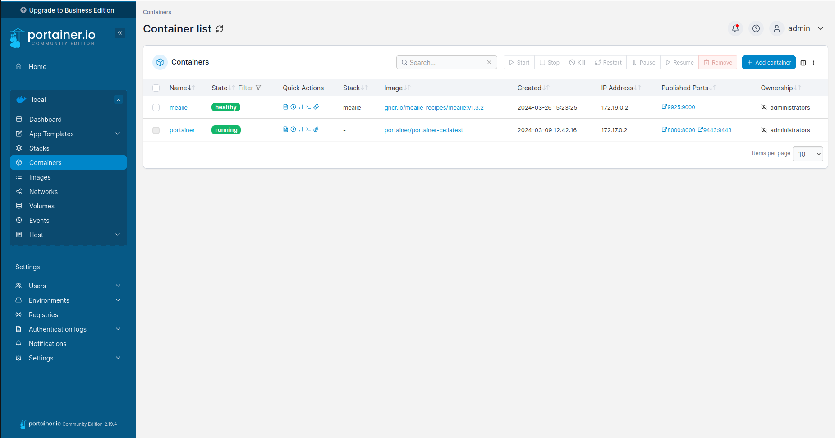The height and width of the screenshot is (438, 835).
Task: Inspect the portainer container details
Action: coord(293,129)
